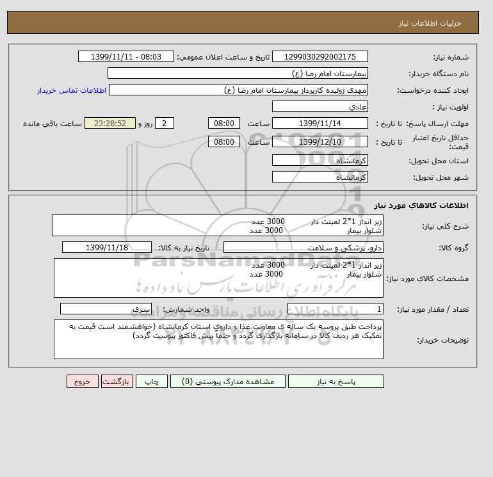
Task: Click the need date field 1399/11/18
Action: tap(107, 247)
